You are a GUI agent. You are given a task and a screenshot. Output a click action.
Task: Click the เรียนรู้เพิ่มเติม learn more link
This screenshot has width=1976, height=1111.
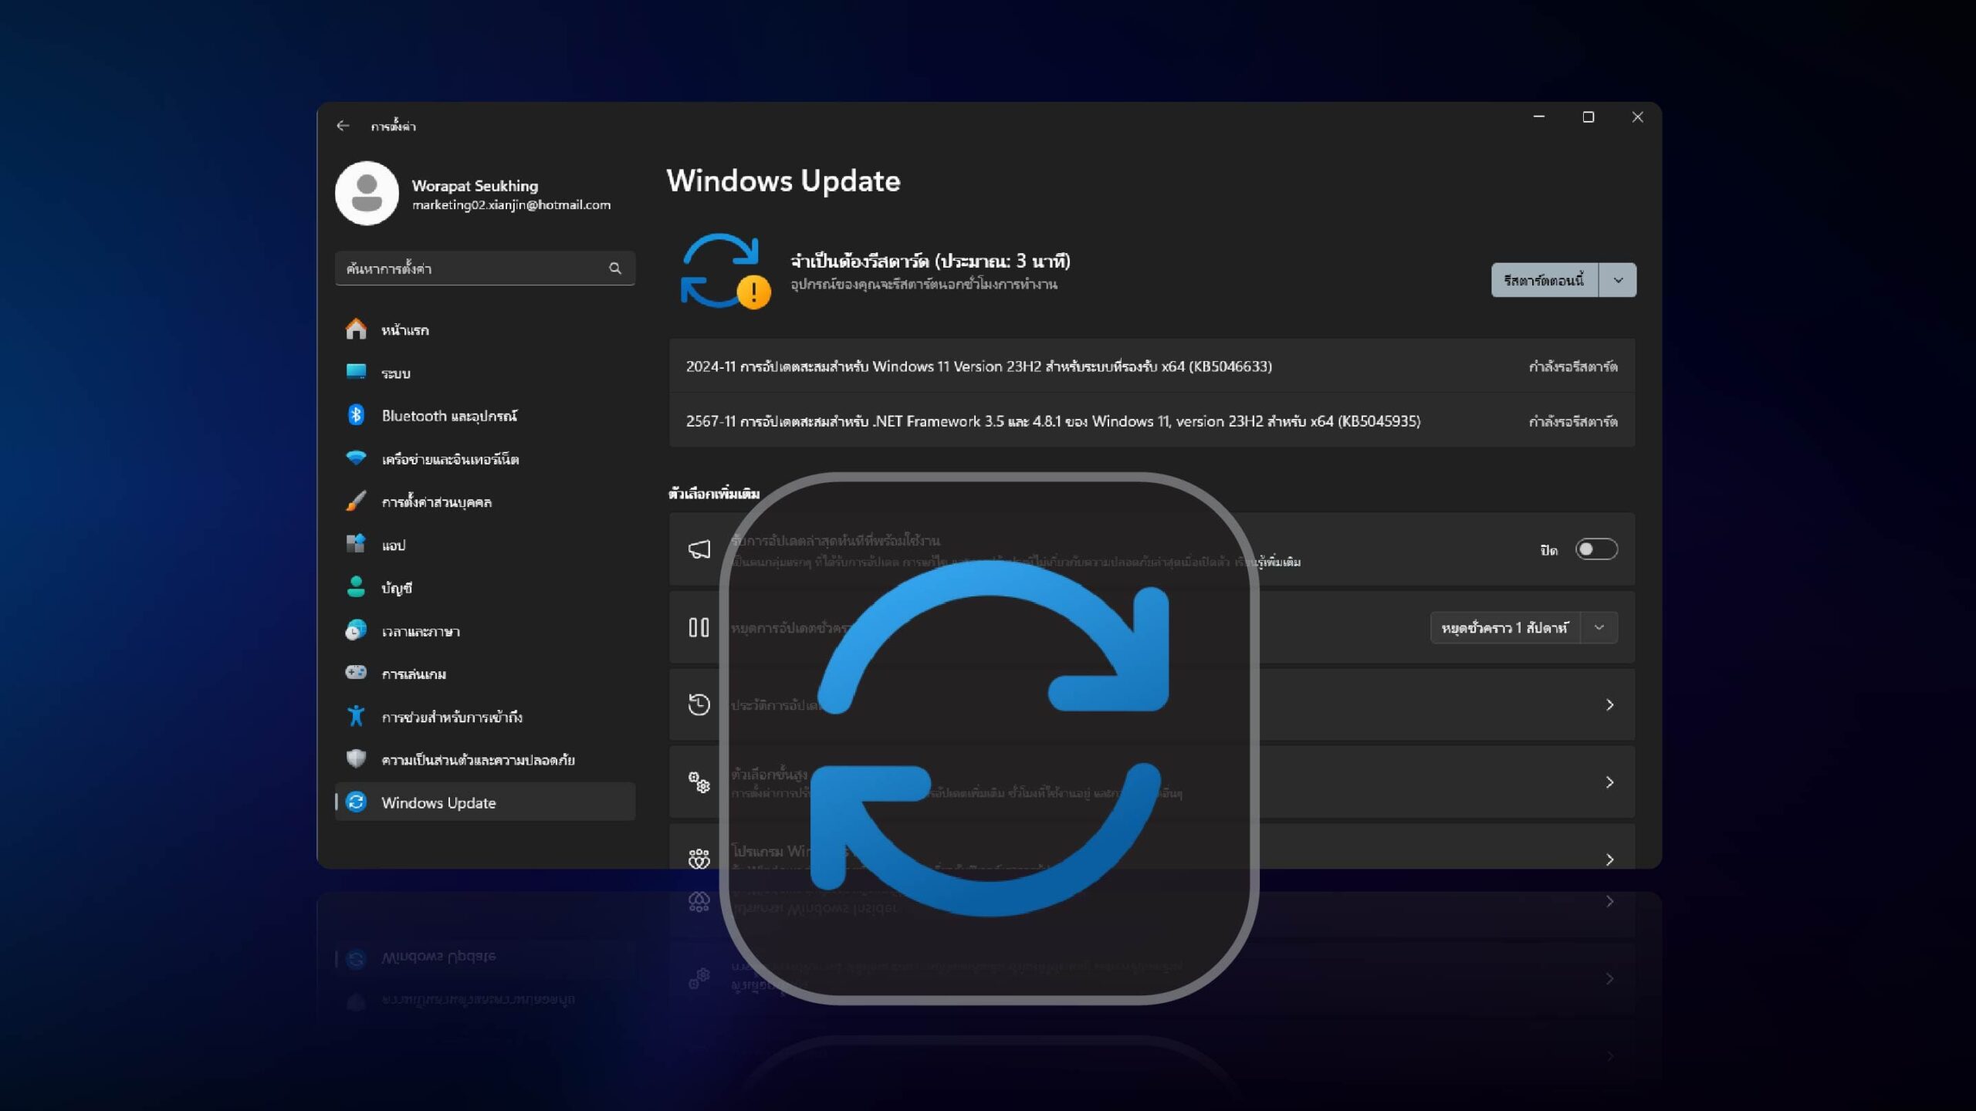point(1268,562)
